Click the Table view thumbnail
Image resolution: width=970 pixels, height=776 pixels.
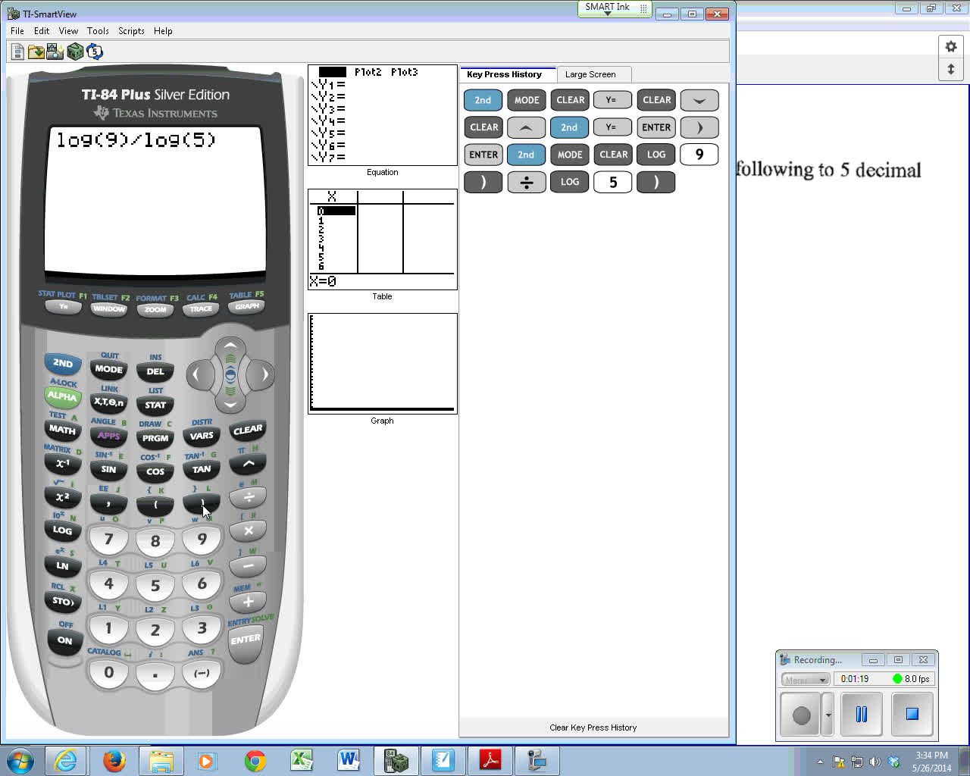point(383,239)
